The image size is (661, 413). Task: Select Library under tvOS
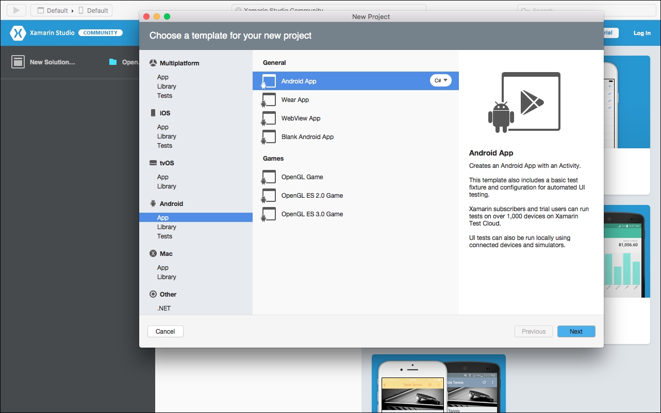[167, 186]
